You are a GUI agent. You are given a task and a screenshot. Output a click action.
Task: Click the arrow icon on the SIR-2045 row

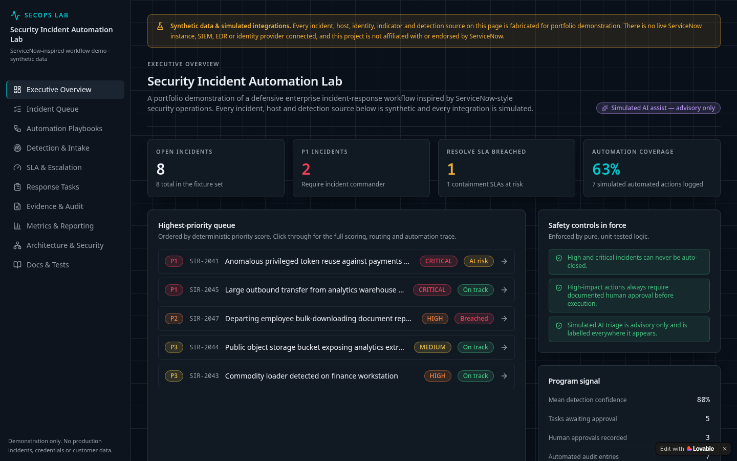click(x=504, y=290)
